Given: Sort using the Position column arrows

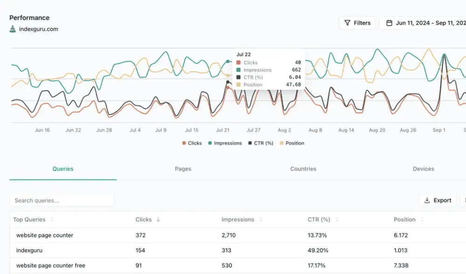Looking at the screenshot, I should [x=422, y=219].
